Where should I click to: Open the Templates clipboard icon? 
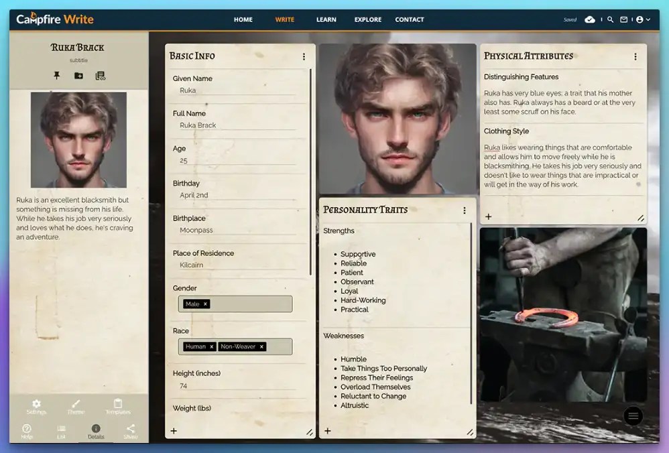point(118,407)
